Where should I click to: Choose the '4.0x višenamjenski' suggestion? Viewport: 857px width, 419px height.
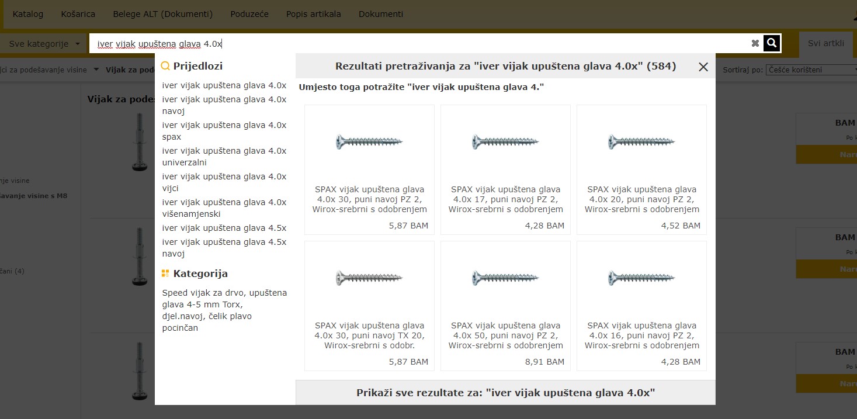224,208
